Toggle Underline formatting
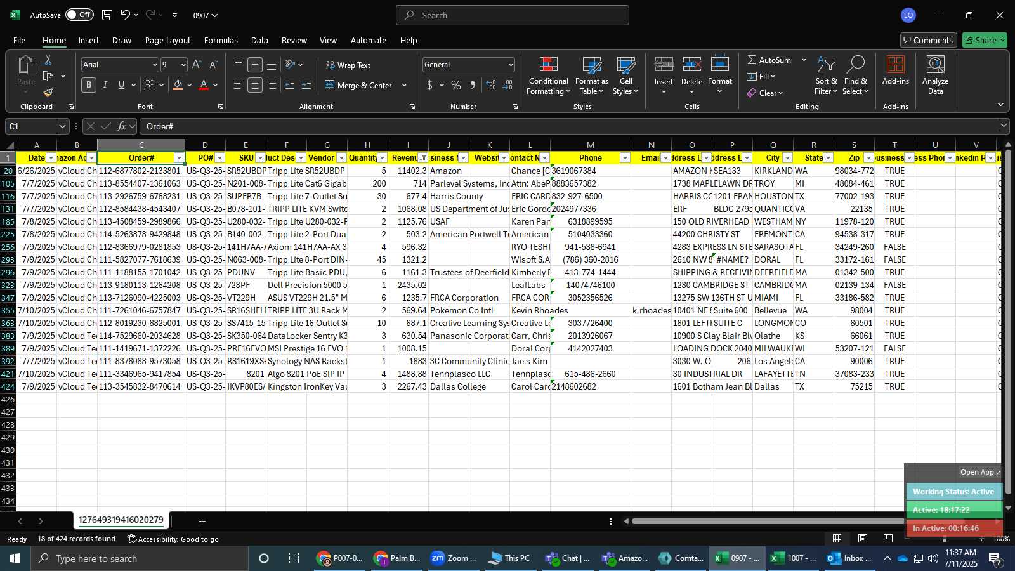This screenshot has height=571, width=1015. click(121, 85)
